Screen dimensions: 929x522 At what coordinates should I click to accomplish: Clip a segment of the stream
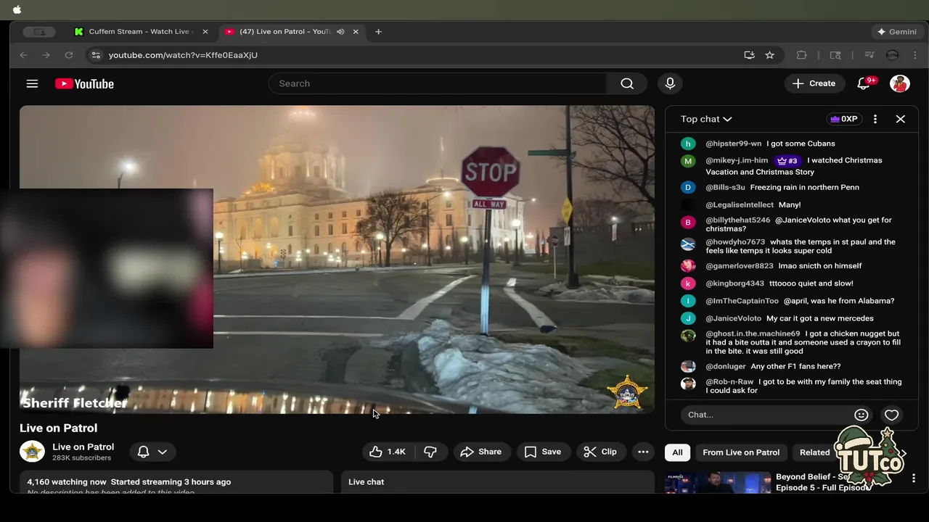600,452
